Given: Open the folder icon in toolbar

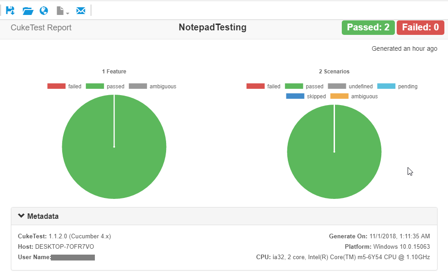Looking at the screenshot, I should [x=28, y=10].
